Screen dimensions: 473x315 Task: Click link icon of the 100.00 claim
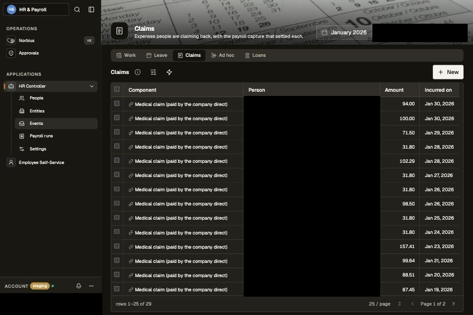131,118
